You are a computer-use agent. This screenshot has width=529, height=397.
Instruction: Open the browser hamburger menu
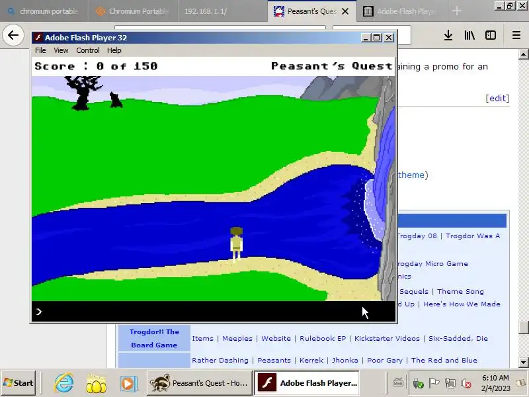click(516, 35)
